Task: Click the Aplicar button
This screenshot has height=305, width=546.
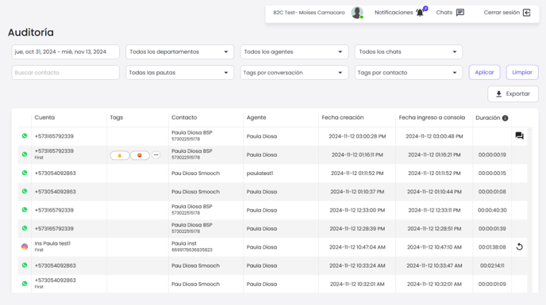Action: pyautogui.click(x=484, y=72)
